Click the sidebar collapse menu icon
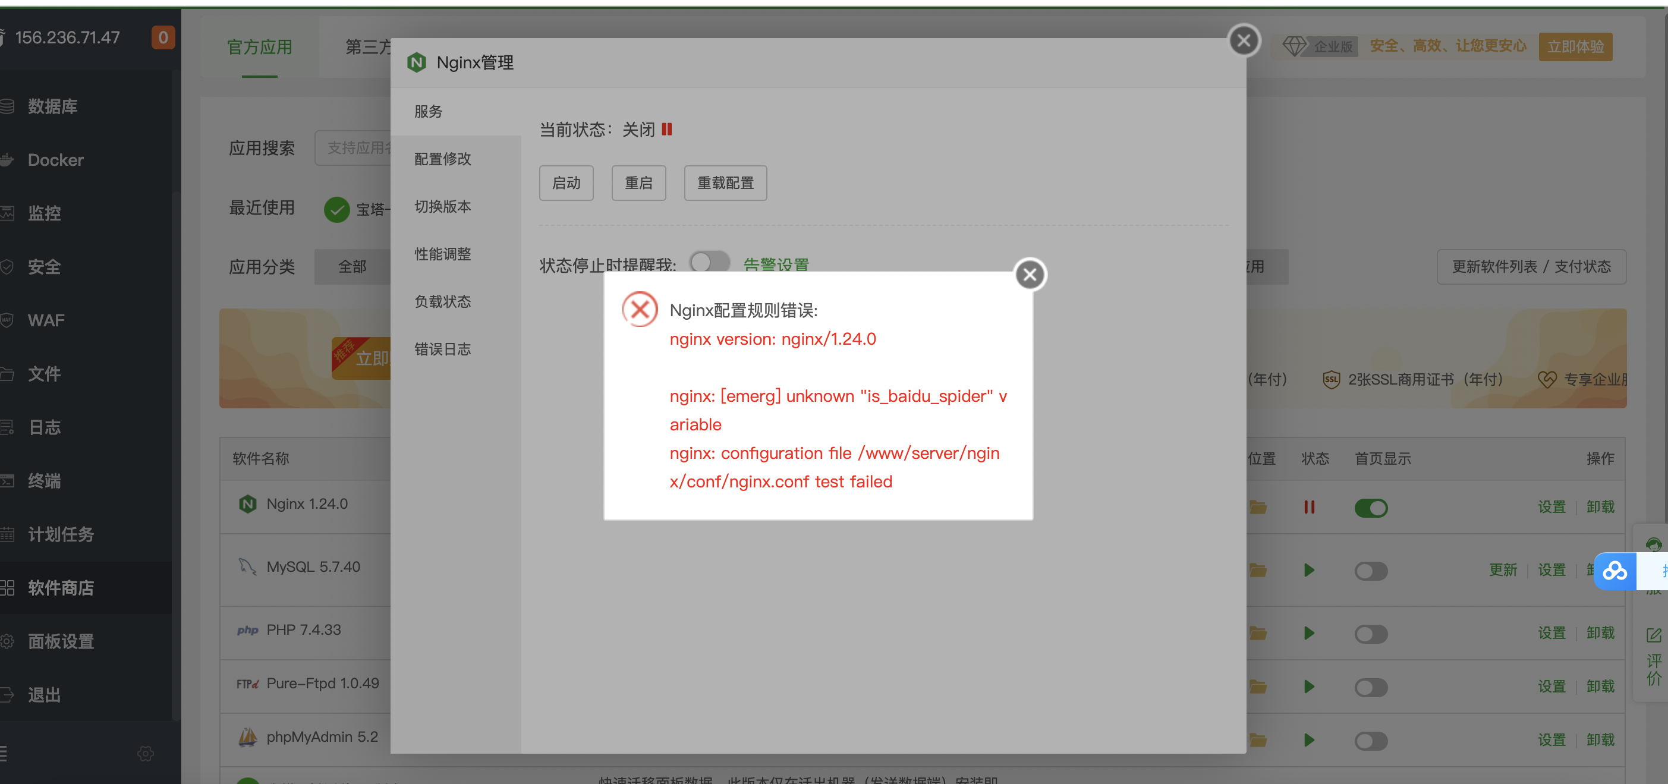 (3, 754)
